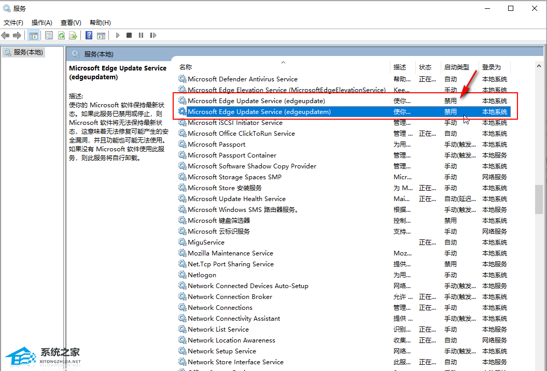Click the gear icon beside Microsoft Passport Container
The width and height of the screenshot is (547, 371).
click(x=183, y=155)
